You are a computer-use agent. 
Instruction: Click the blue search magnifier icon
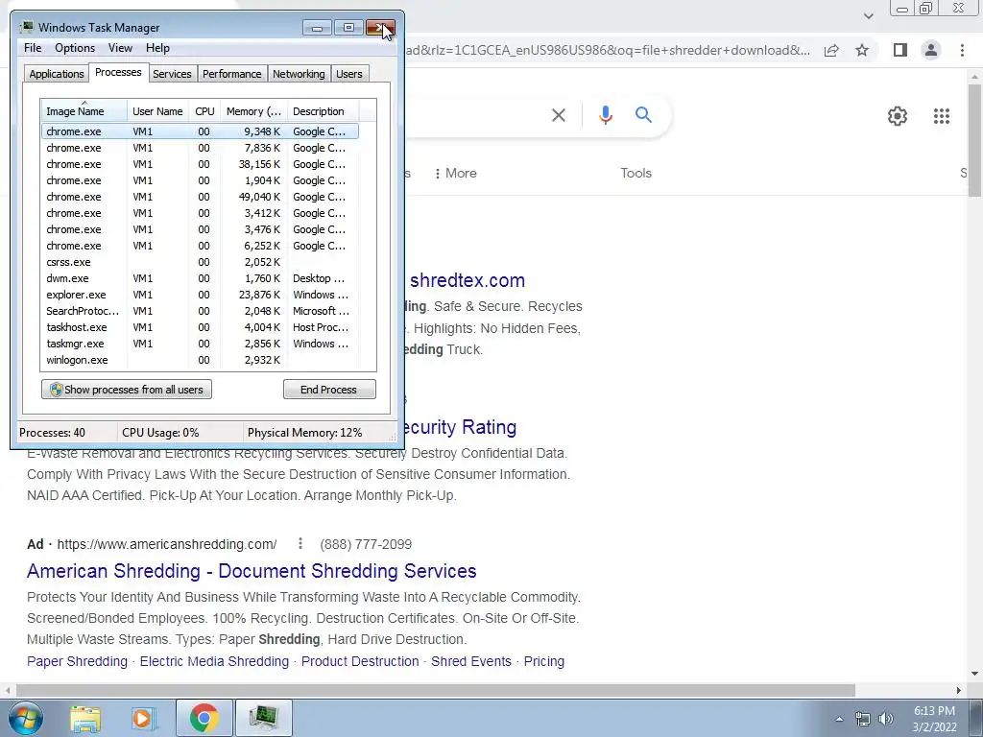[643, 115]
